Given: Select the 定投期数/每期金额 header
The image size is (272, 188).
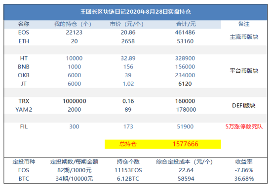Looking at the screenshot, I should 74,162.
